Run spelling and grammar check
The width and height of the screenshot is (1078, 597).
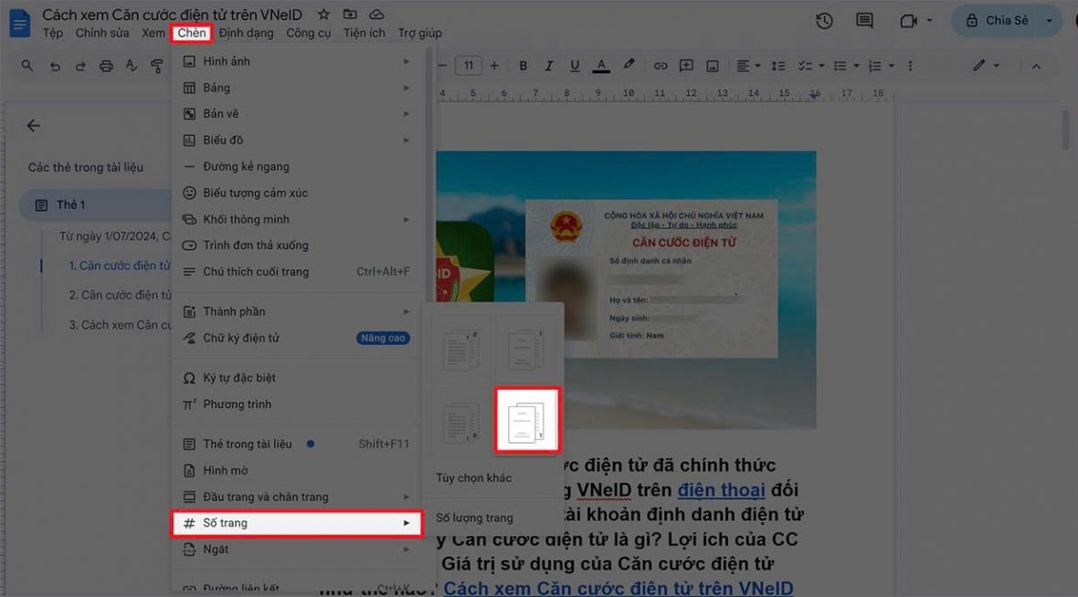tap(132, 66)
